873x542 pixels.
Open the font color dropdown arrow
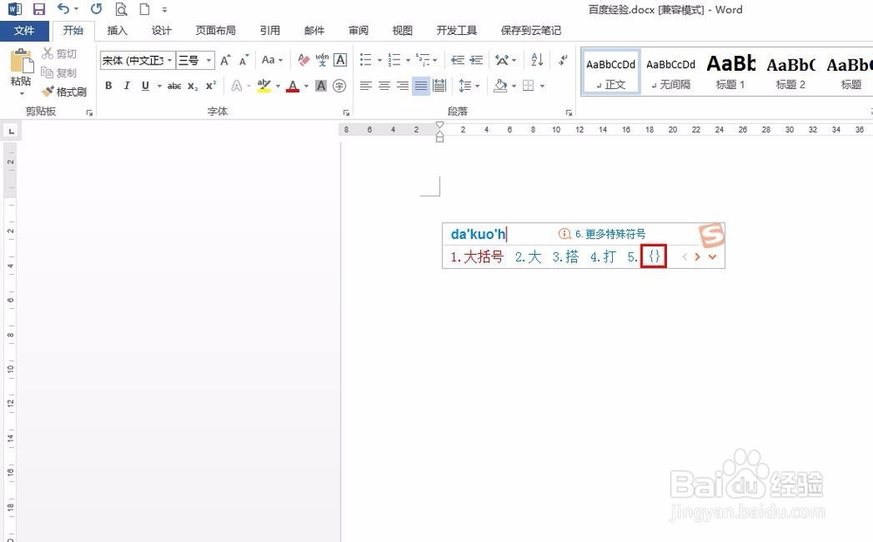click(306, 86)
